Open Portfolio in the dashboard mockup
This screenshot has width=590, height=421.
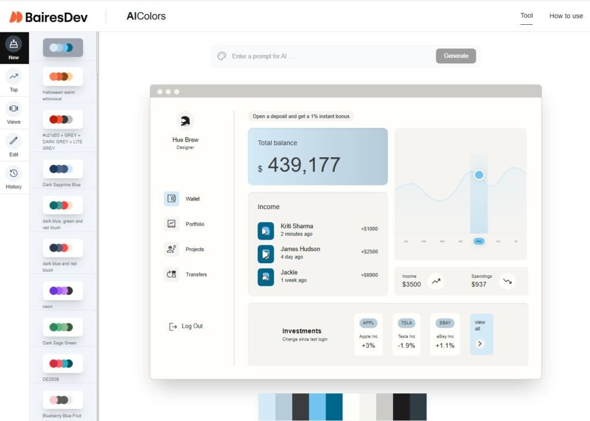(171, 223)
